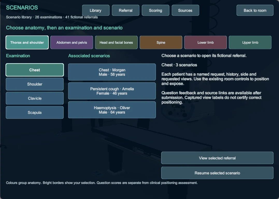279x199 pixels.
Task: Open the Library tab
Action: click(96, 10)
